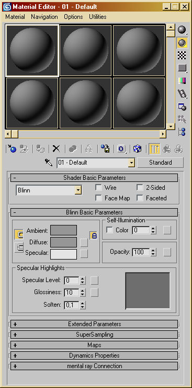Click the eyedropper pick material icon
192x388 pixels.
tap(49, 163)
